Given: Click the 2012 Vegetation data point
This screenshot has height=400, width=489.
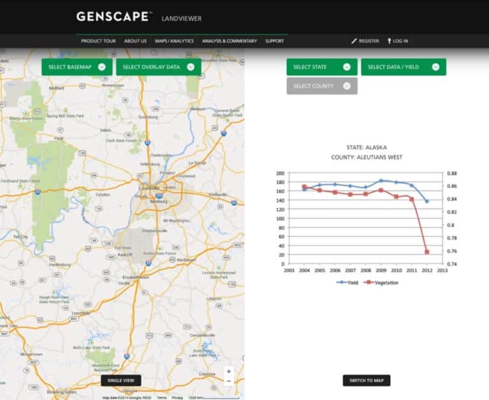Looking at the screenshot, I should (427, 252).
